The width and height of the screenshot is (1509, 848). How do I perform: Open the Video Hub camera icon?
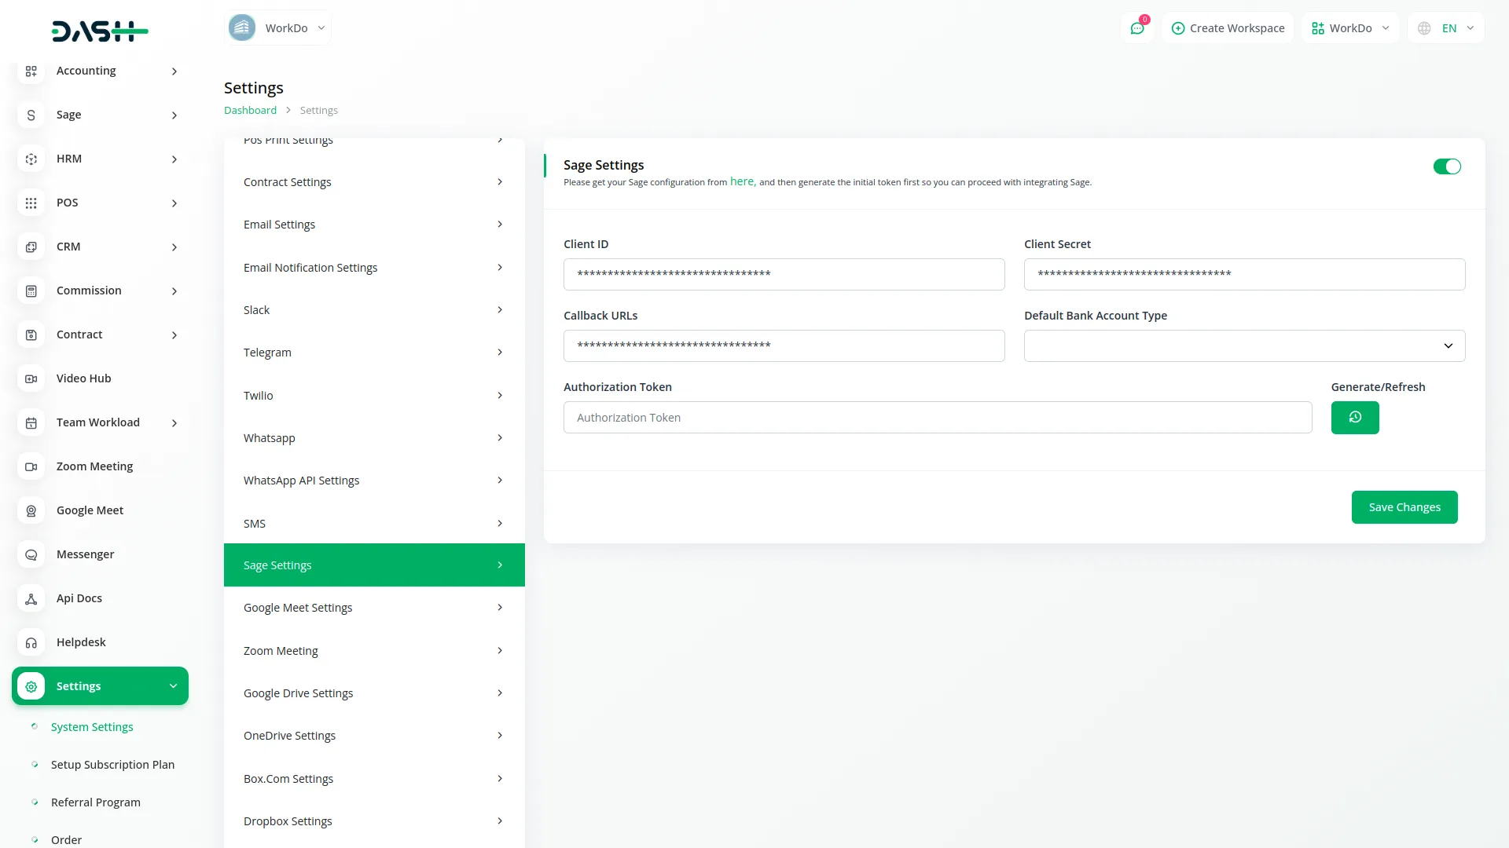click(31, 378)
